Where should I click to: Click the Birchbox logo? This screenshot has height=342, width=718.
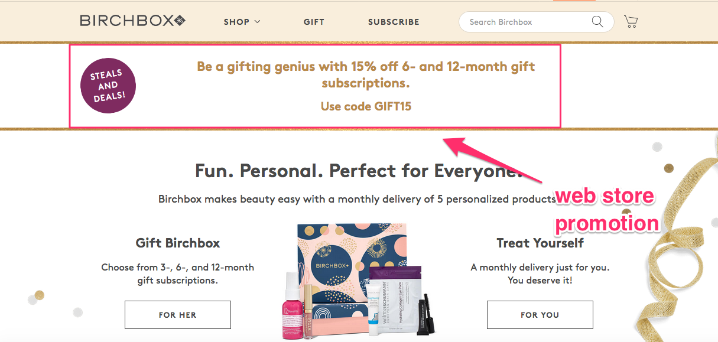coord(132,21)
